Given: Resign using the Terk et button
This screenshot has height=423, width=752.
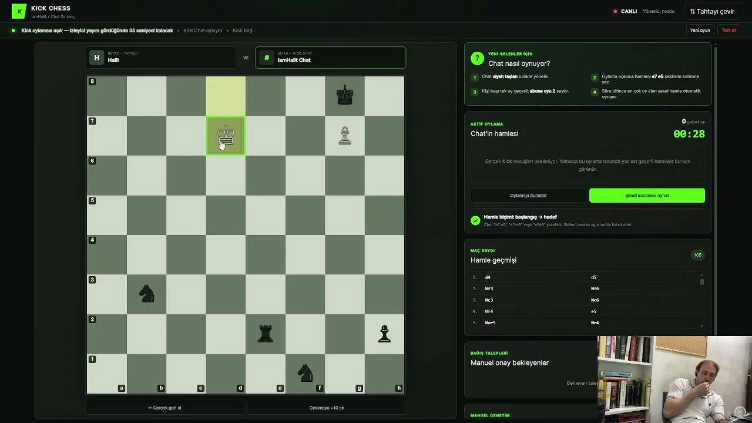Looking at the screenshot, I should [729, 31].
